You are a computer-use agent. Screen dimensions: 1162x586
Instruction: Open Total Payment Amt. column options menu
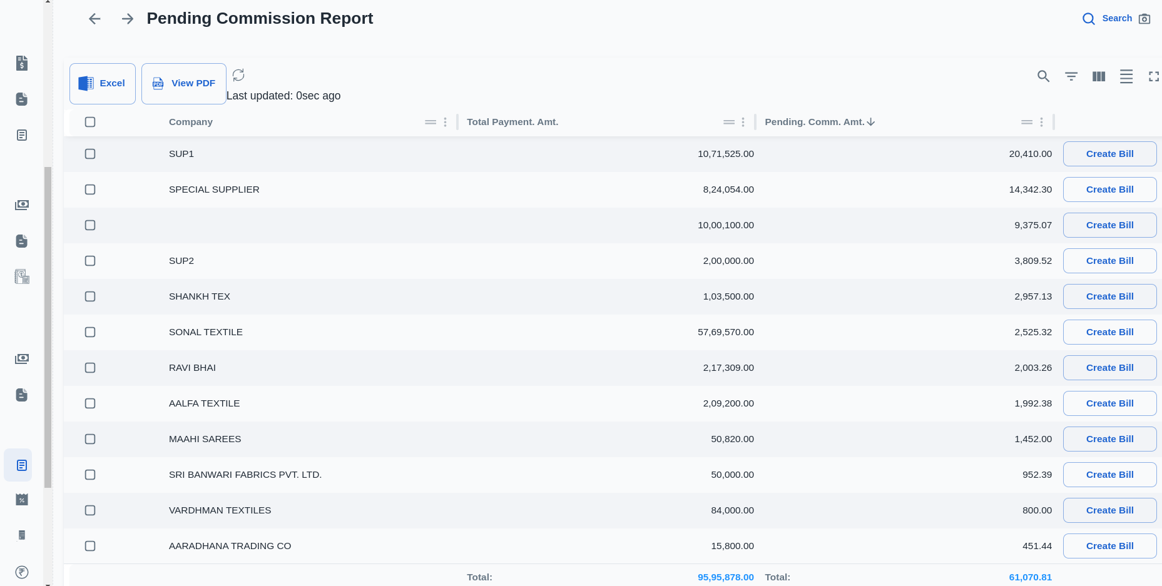pyautogui.click(x=743, y=122)
